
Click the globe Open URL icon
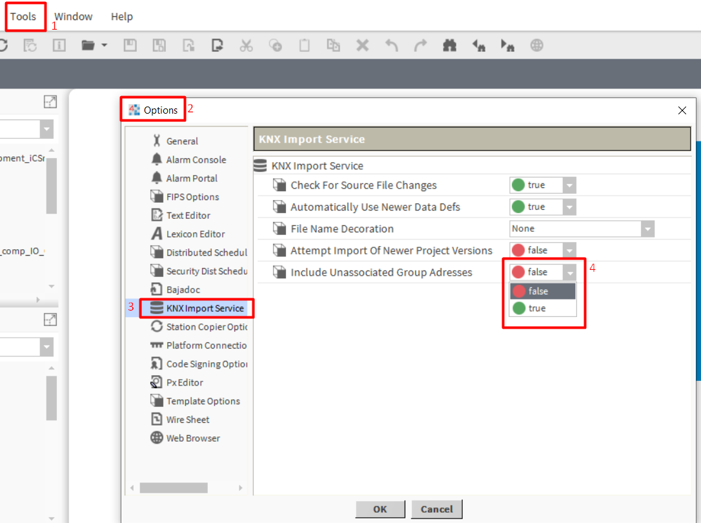(x=536, y=45)
